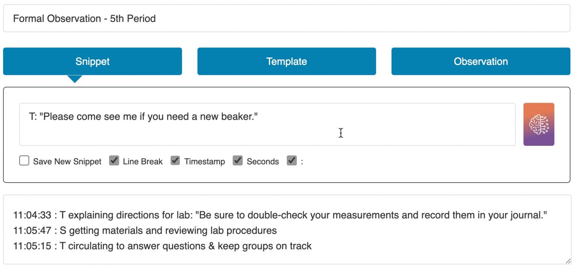
Task: Uncheck the colon separator option
Action: coord(292,160)
